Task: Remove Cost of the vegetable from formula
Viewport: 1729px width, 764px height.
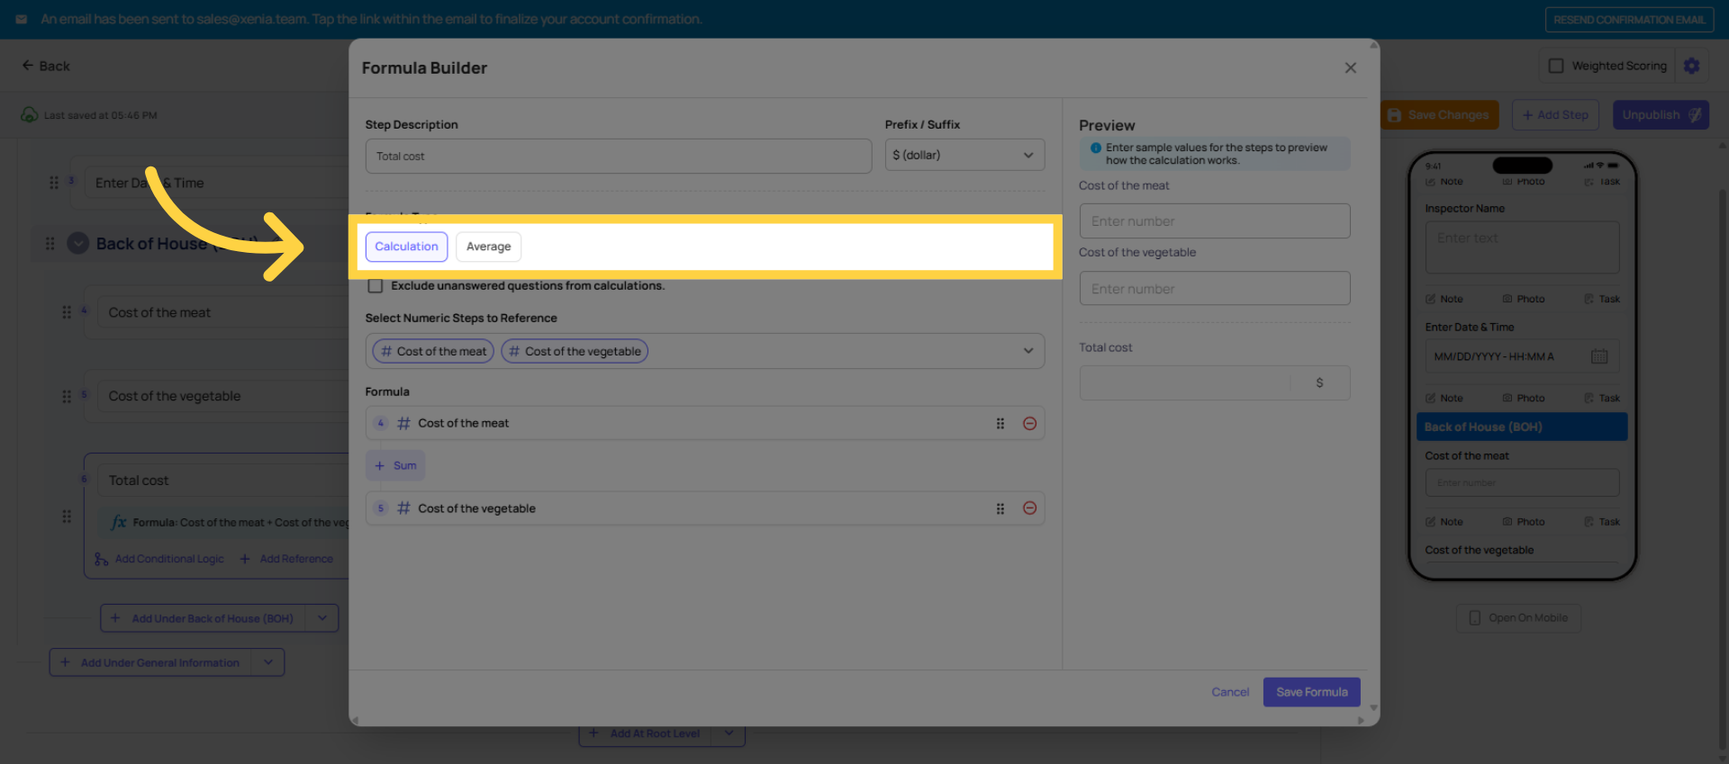Action: click(x=1029, y=508)
